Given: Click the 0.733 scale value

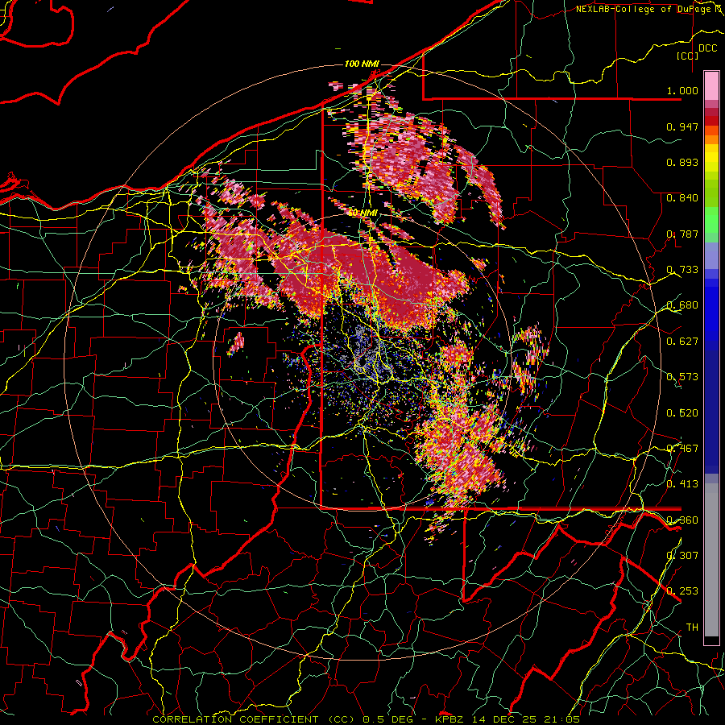Looking at the screenshot, I should 682,270.
